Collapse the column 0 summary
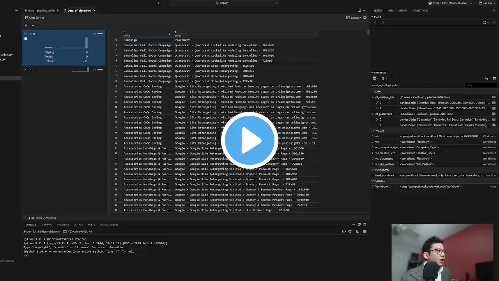The image size is (499, 281). (x=25, y=34)
